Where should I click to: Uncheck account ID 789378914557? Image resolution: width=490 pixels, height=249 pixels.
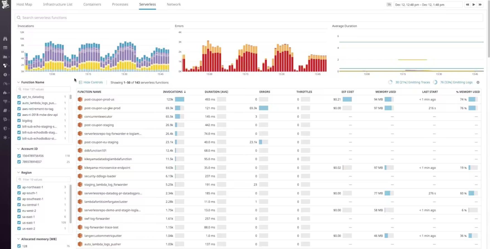click(x=19, y=162)
